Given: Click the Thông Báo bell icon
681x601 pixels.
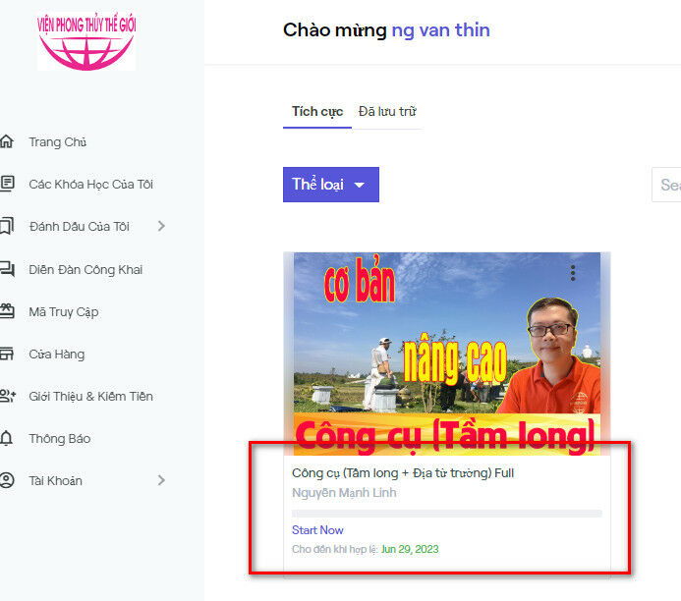Looking at the screenshot, I should pos(6,438).
